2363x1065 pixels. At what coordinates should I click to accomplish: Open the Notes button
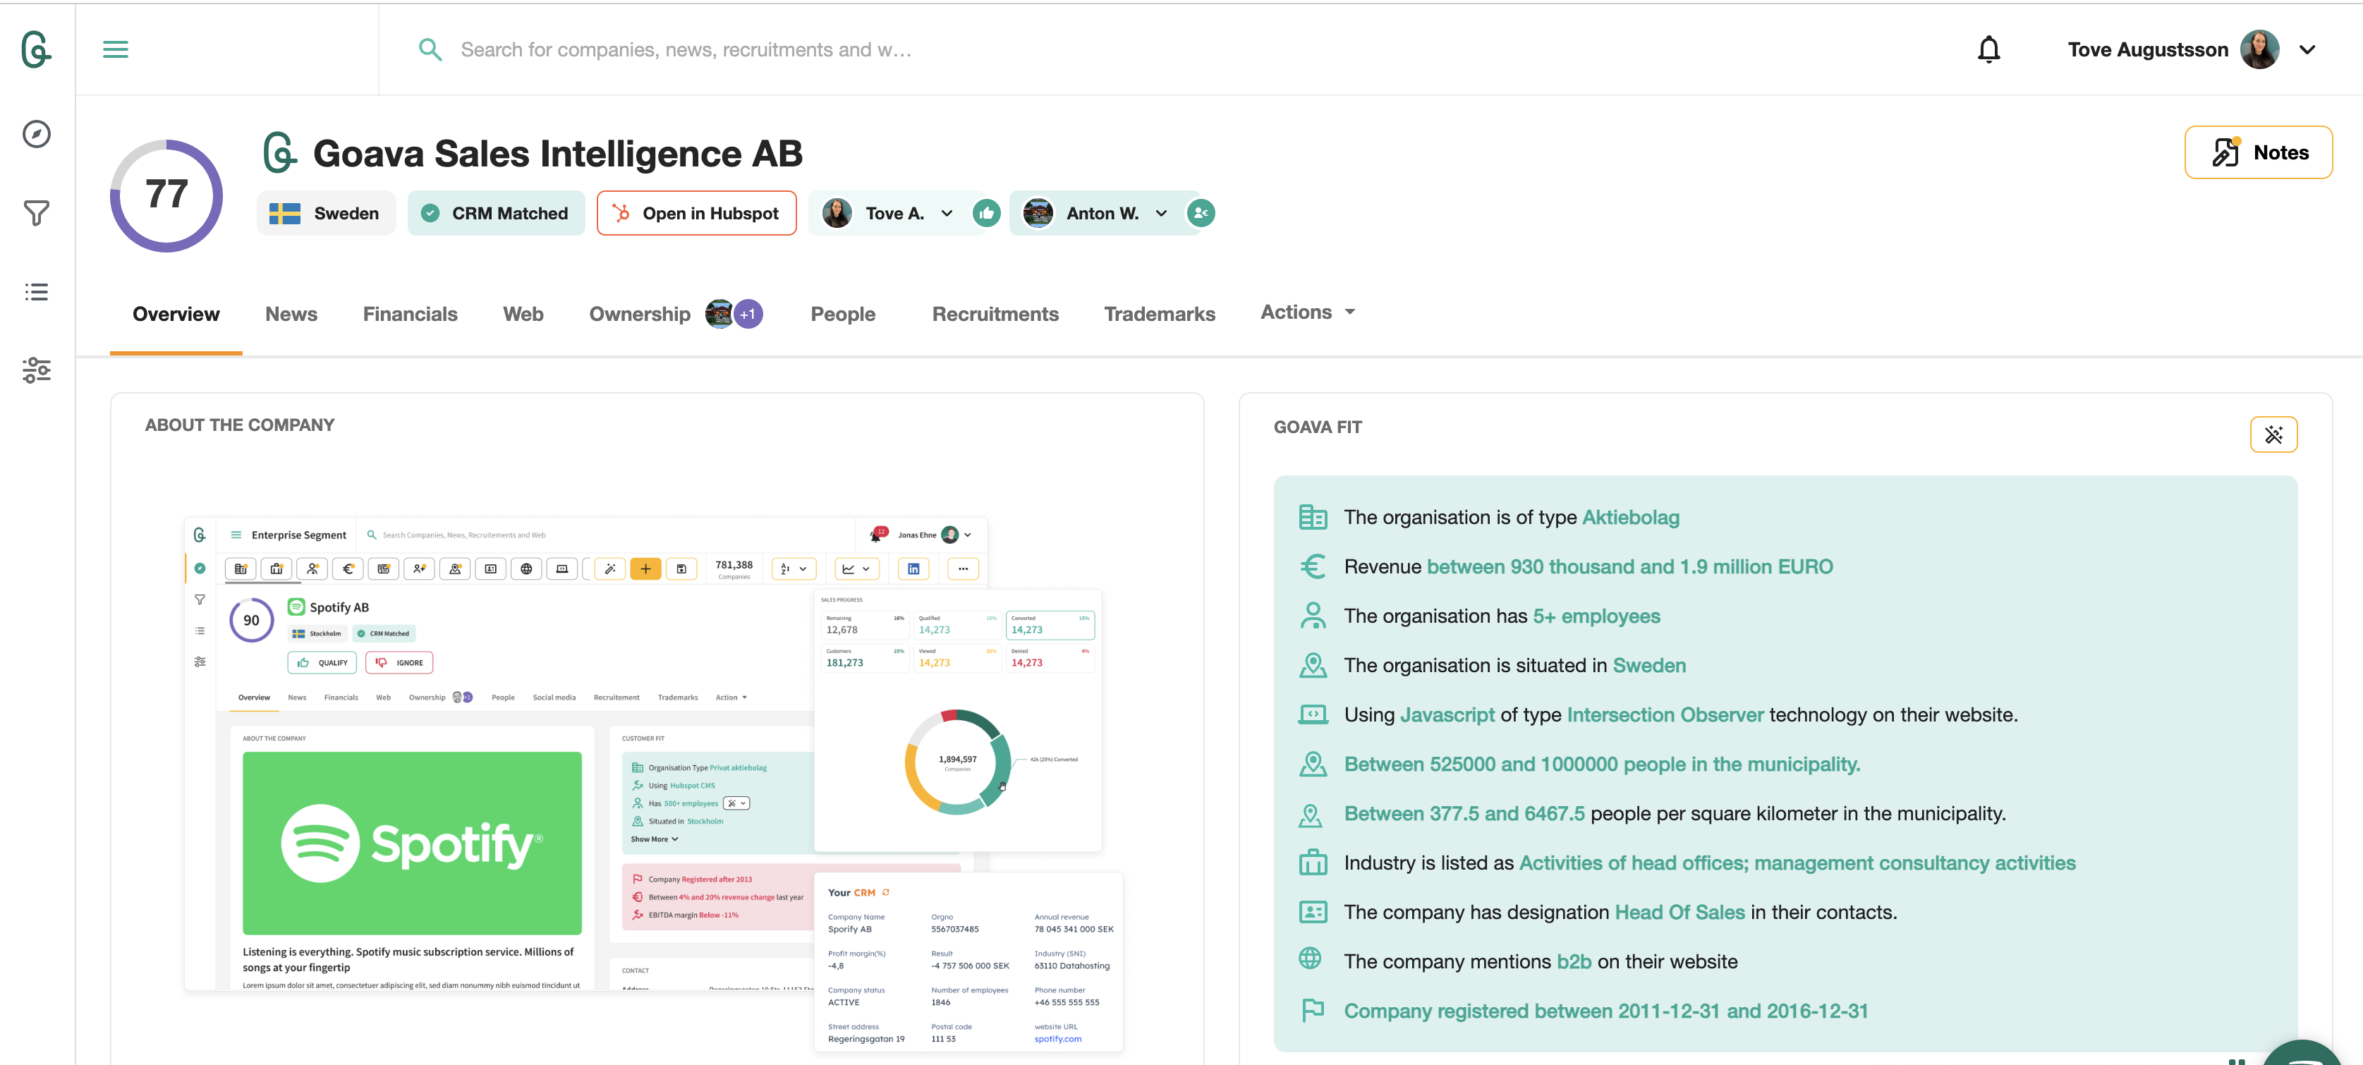tap(2257, 152)
